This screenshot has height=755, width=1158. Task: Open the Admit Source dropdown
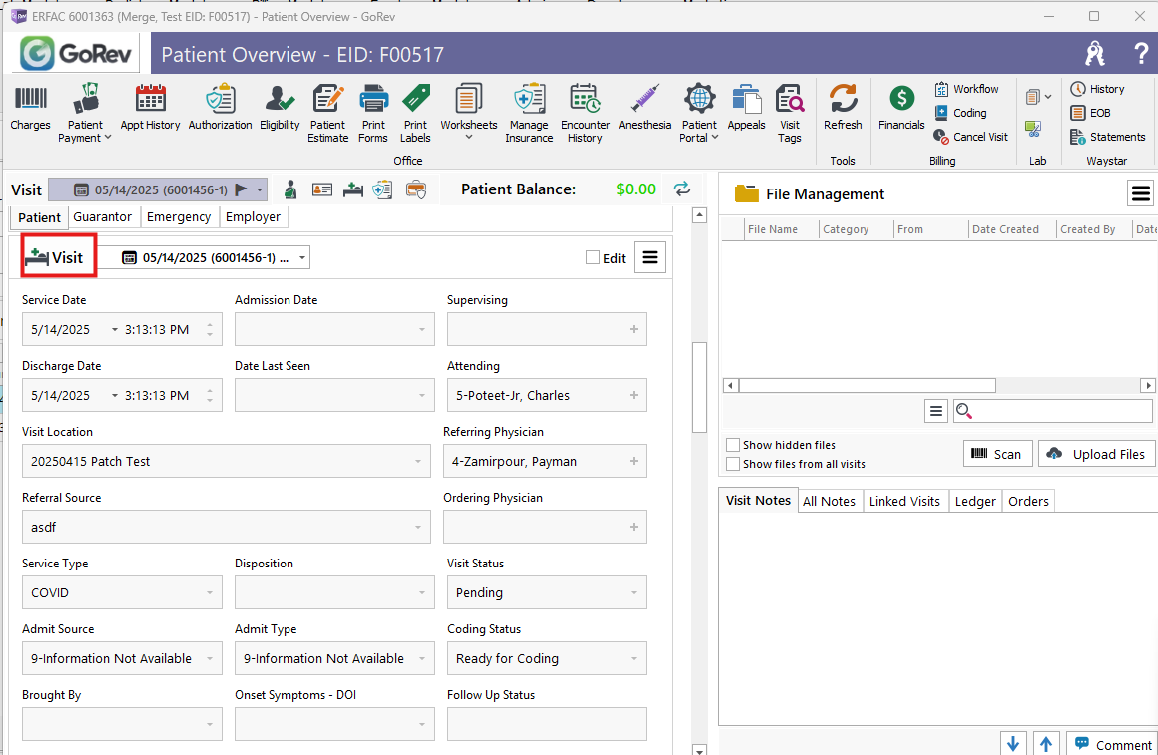tap(209, 658)
